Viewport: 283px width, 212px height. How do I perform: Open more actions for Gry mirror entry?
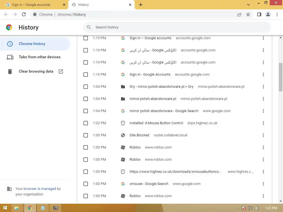[263, 87]
